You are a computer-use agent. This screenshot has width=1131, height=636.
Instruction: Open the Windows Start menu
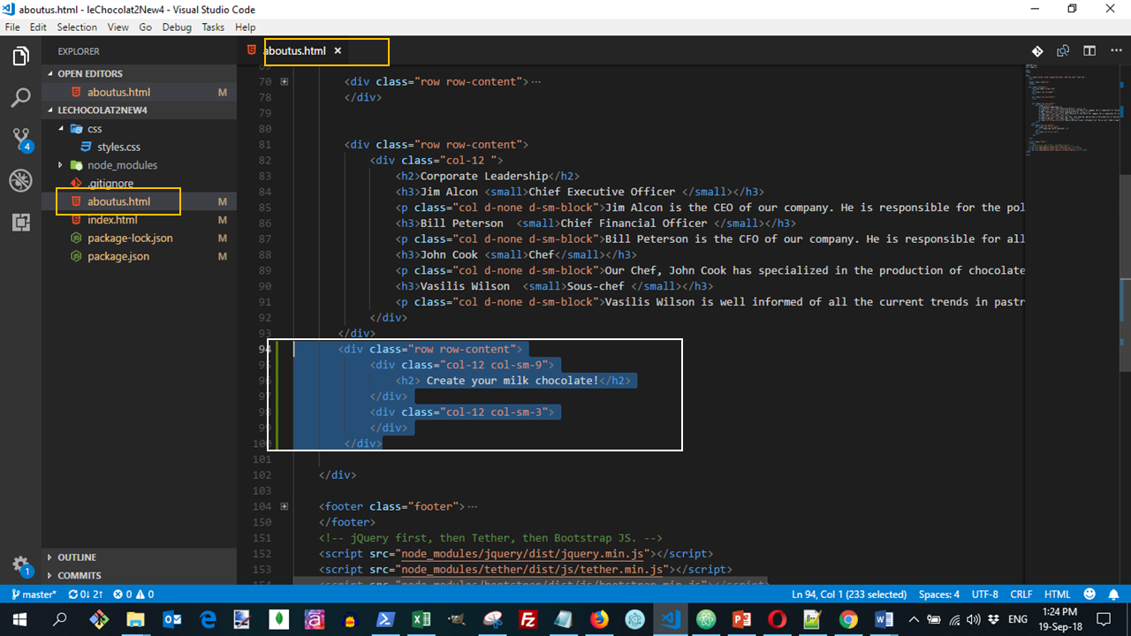[19, 619]
